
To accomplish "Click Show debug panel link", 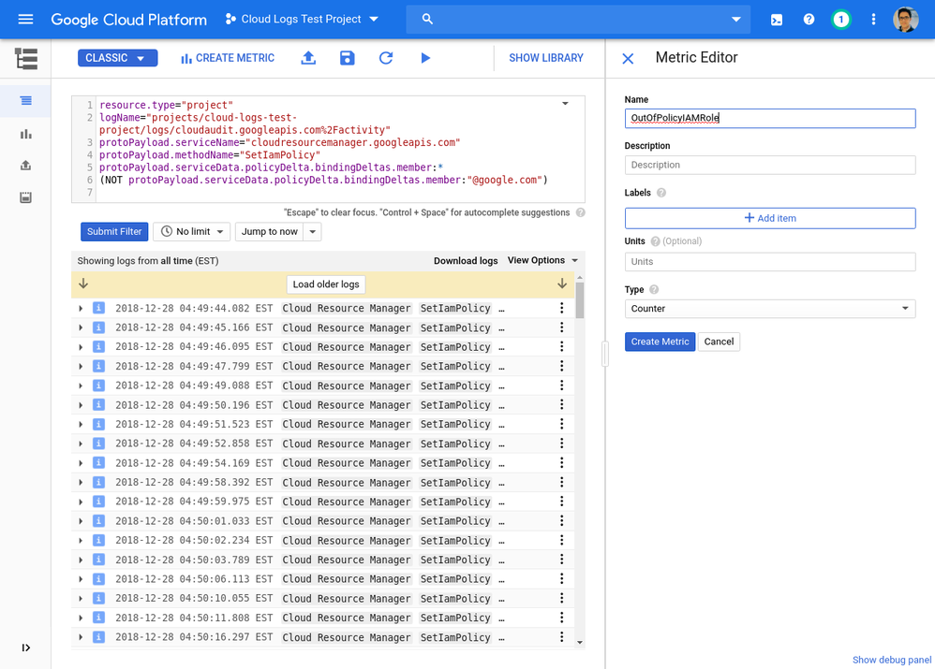I will click(892, 660).
